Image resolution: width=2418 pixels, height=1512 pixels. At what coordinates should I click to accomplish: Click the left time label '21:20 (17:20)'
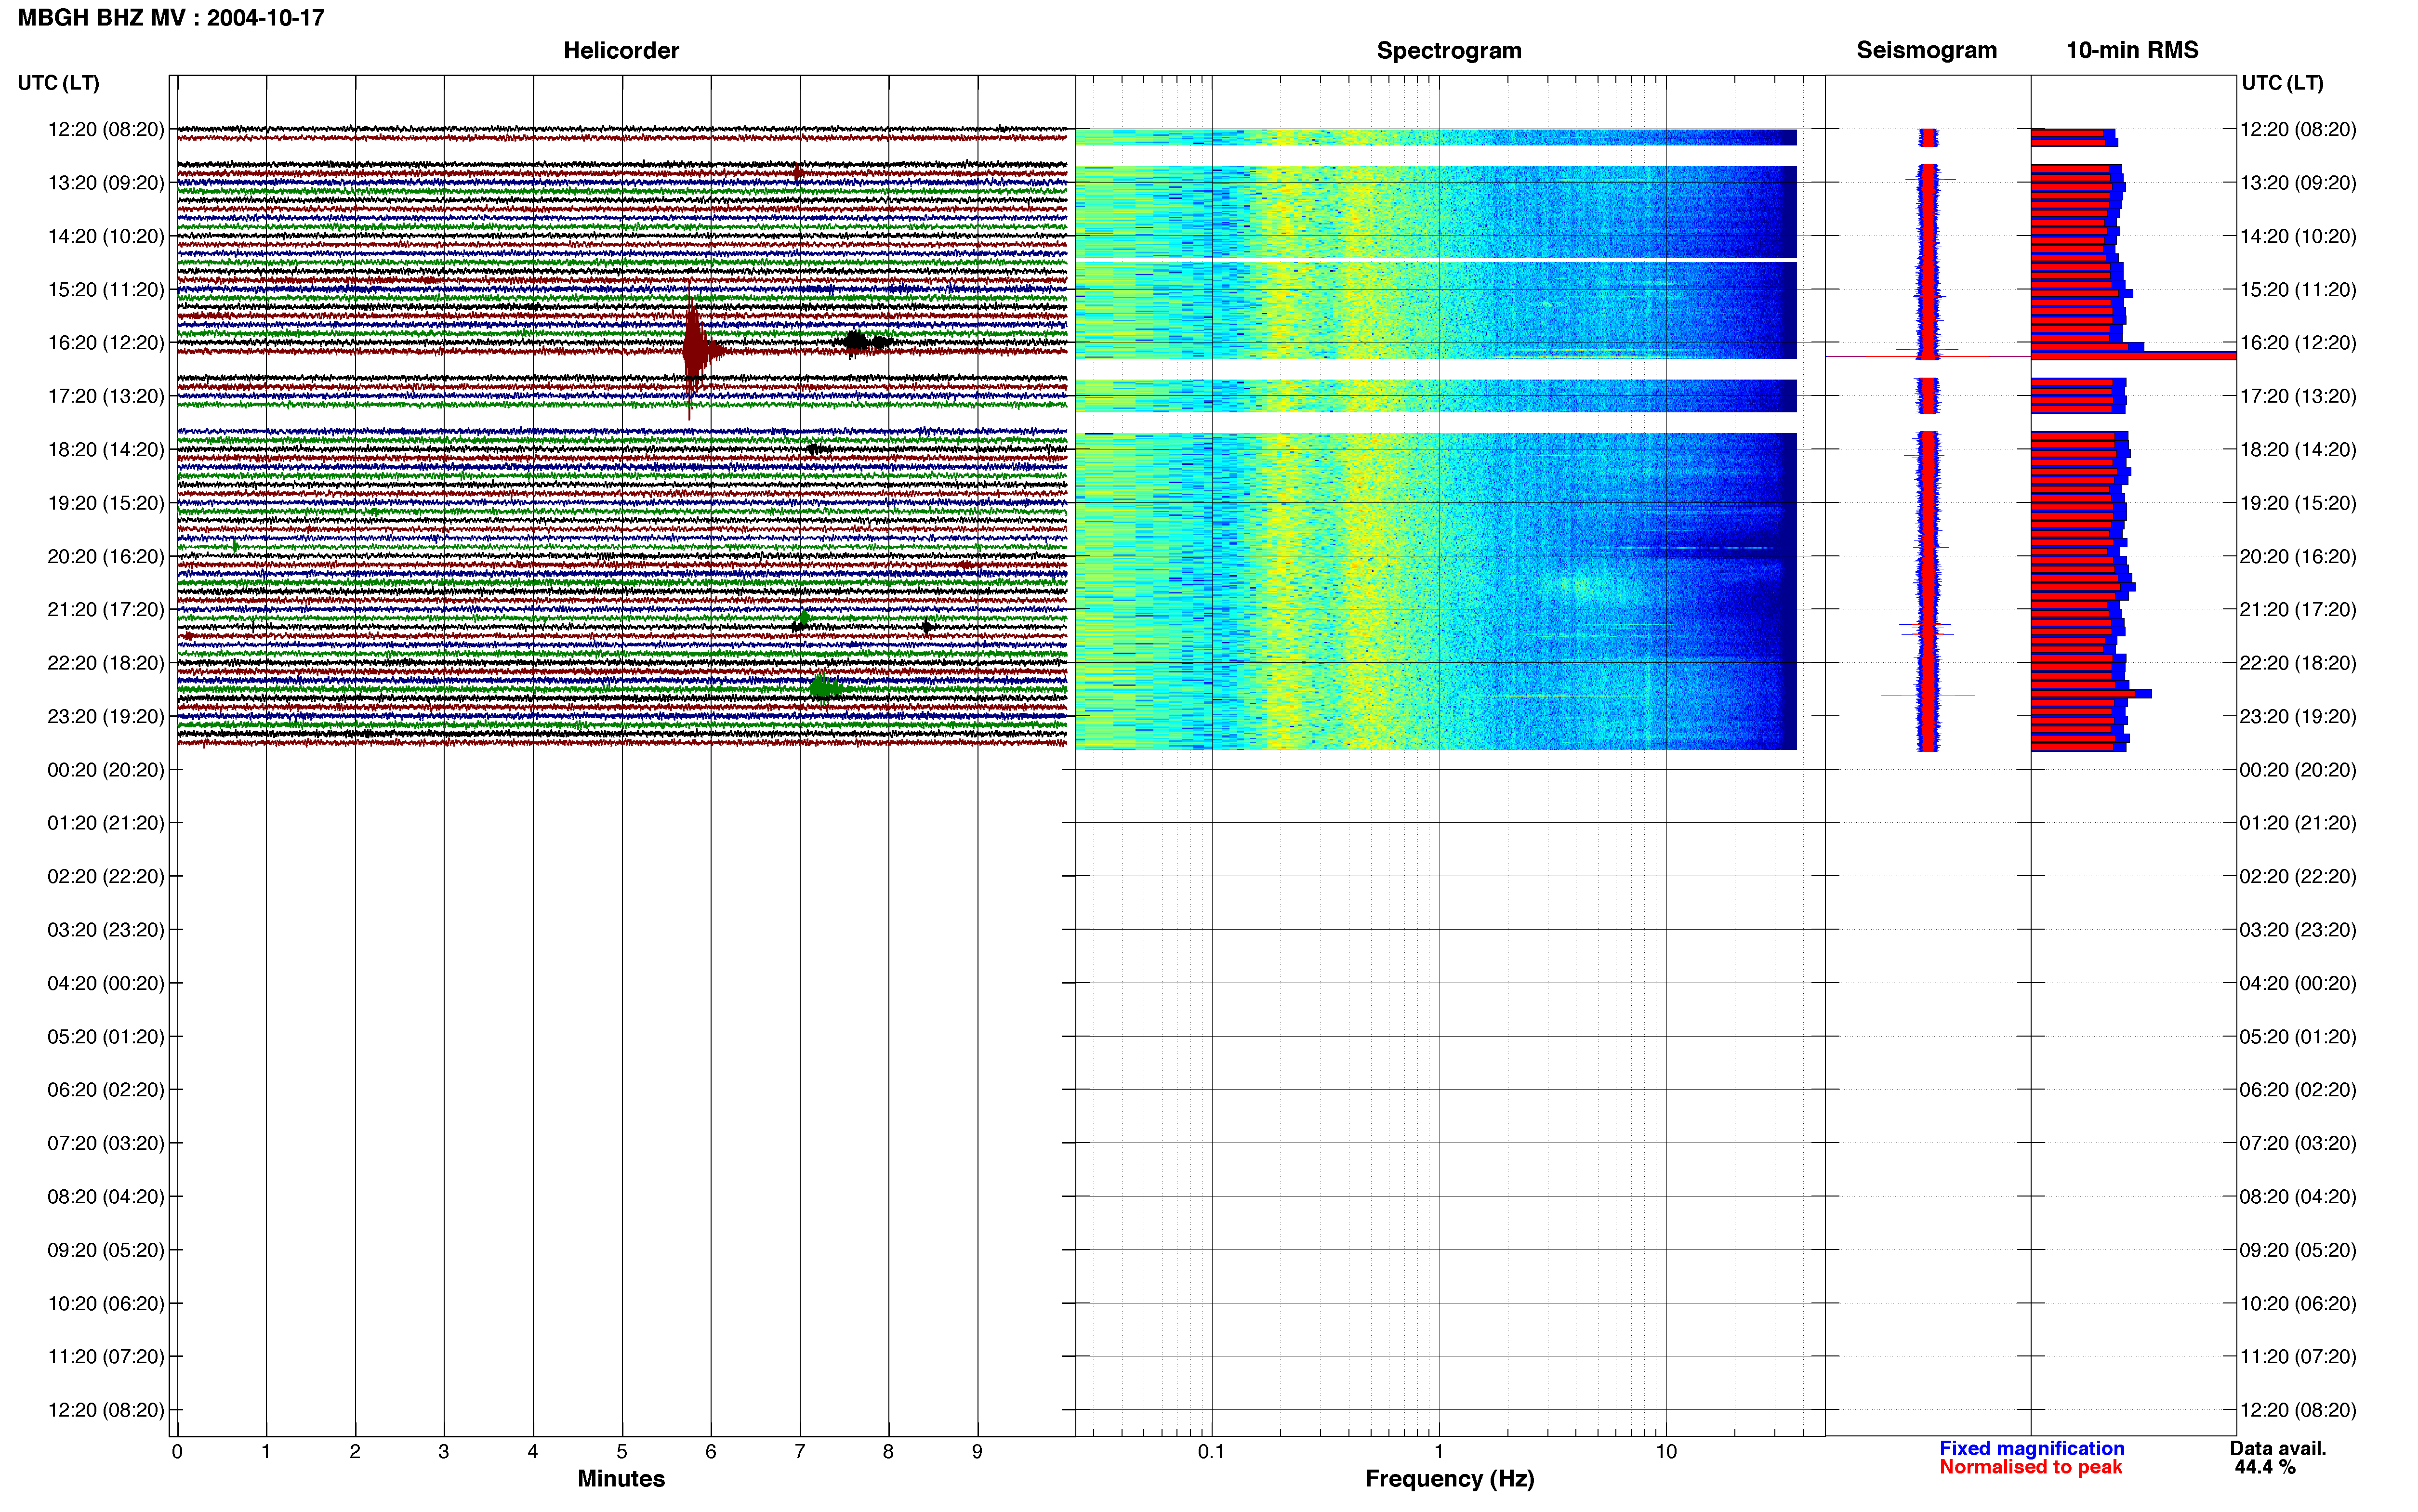tap(106, 610)
